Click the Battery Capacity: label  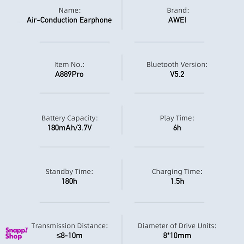[70, 118]
